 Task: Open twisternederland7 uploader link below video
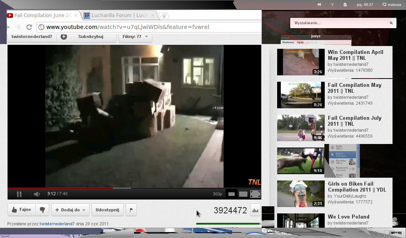click(x=57, y=224)
